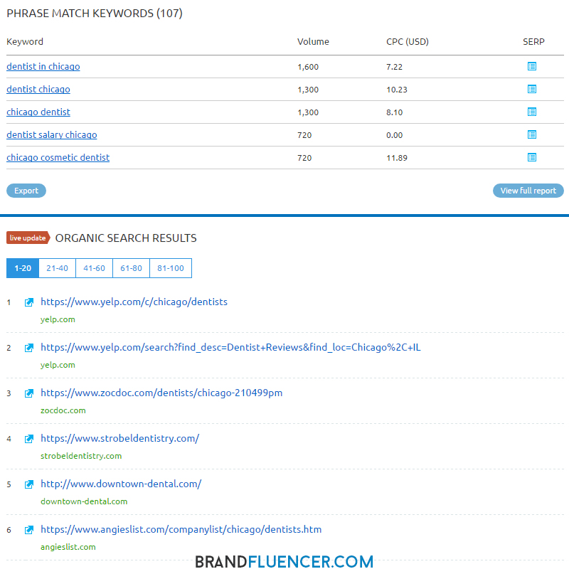Click the live update badge
Screen dimensions: 569x569
28,238
